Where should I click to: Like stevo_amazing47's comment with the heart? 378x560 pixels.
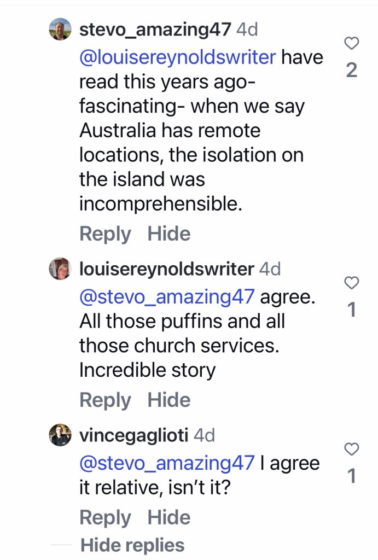tap(352, 43)
